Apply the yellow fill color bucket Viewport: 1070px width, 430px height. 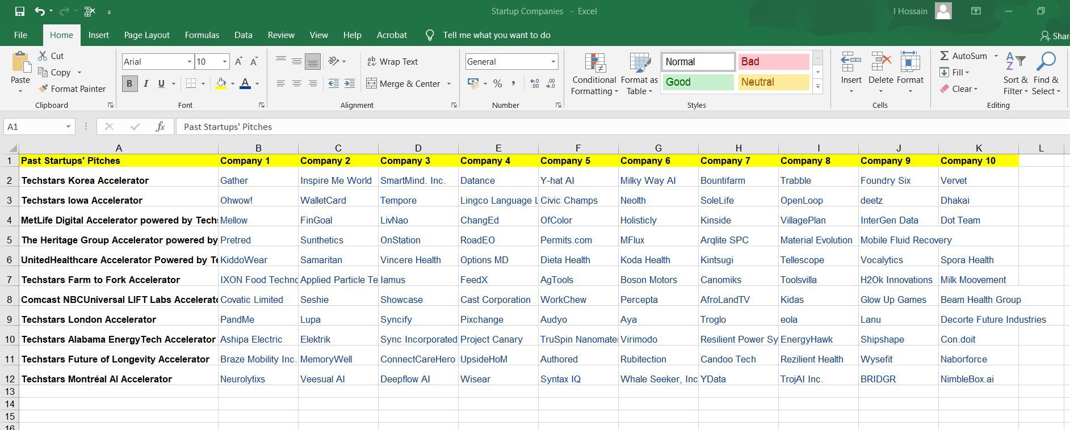coord(221,83)
